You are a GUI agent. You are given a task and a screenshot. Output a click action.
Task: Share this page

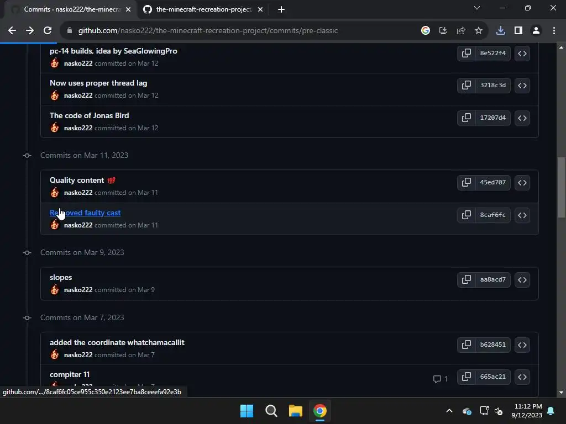click(460, 31)
